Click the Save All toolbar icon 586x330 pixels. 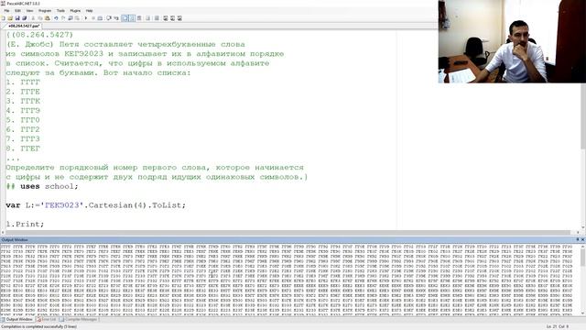[x=25, y=18]
